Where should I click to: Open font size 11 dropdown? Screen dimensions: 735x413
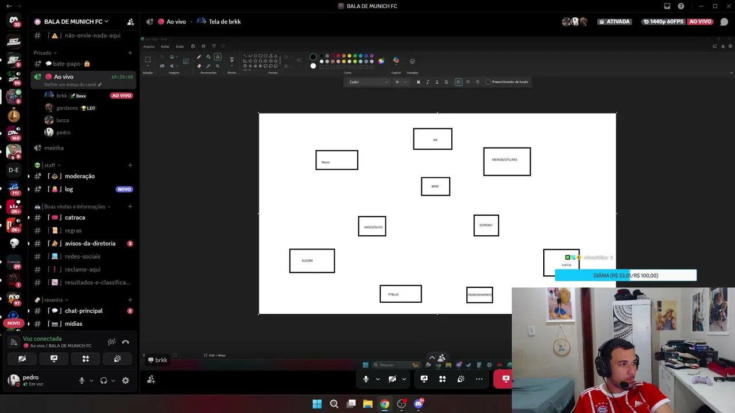(401, 82)
